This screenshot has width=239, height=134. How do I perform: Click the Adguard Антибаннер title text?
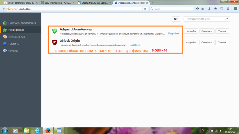[x=76, y=29]
